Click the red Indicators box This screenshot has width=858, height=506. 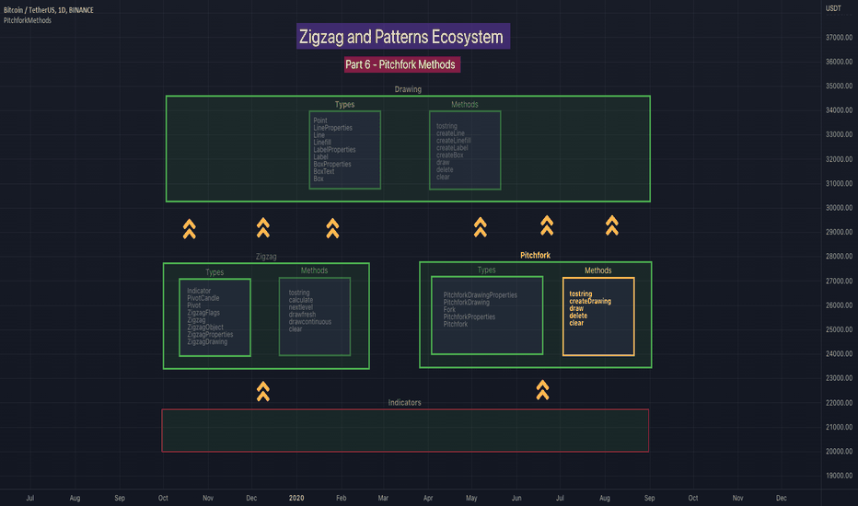(405, 431)
